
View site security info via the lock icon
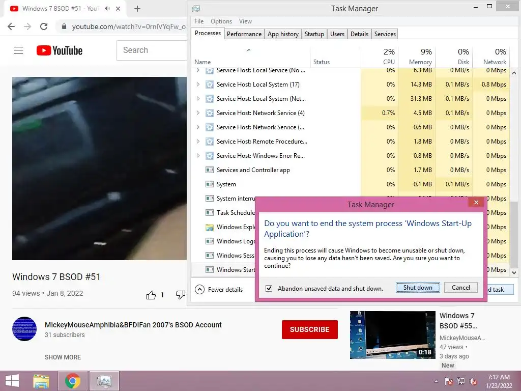pyautogui.click(x=64, y=26)
